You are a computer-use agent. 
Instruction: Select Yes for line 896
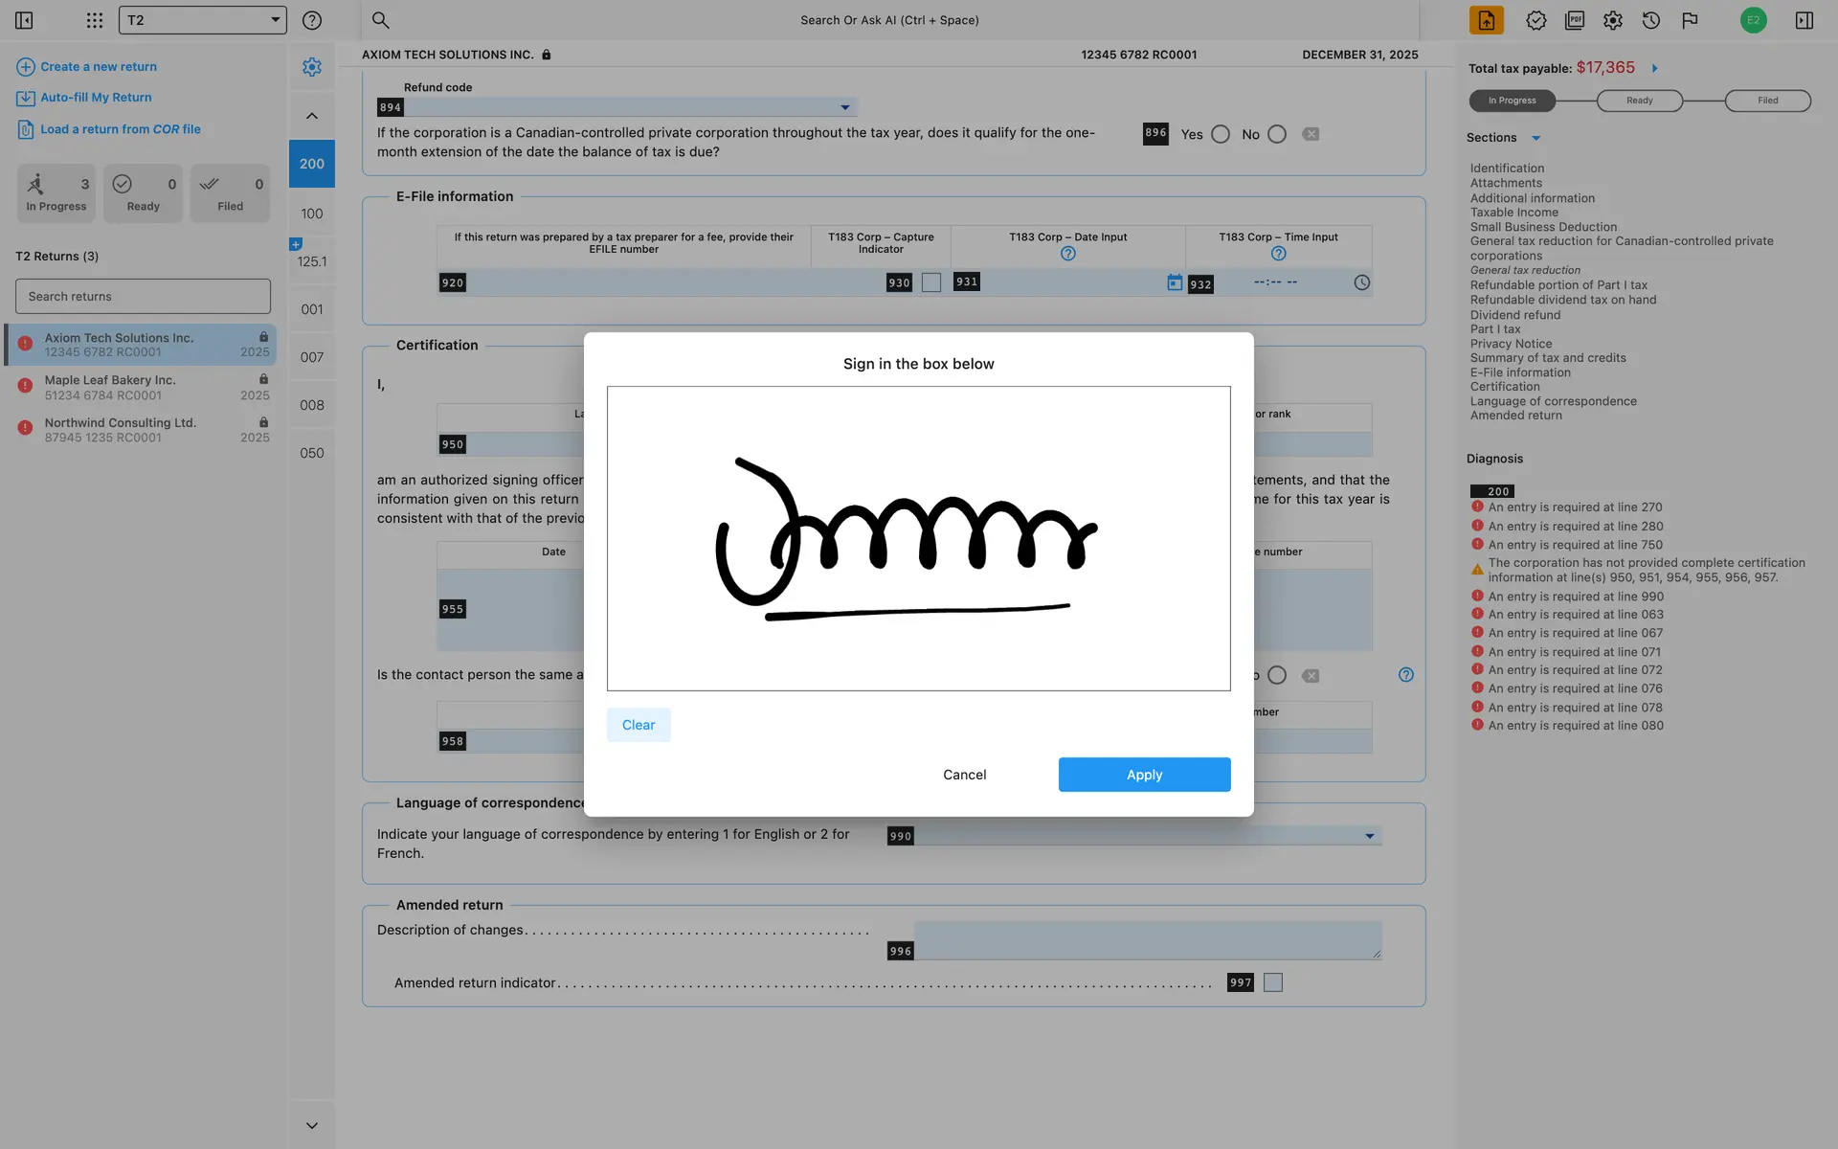1220,134
